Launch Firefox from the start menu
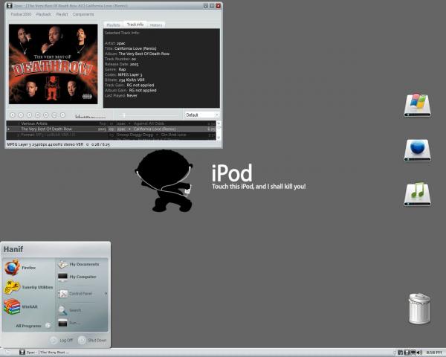 pos(21,268)
